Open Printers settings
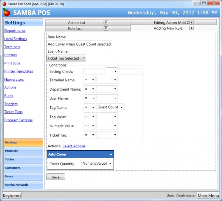Image resolution: width=222 pixels, height=201 pixels. click(x=10, y=55)
